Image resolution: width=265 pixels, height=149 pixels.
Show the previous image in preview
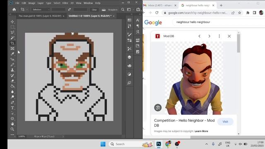(x=200, y=36)
